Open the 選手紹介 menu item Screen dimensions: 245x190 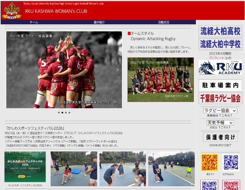[99, 22]
